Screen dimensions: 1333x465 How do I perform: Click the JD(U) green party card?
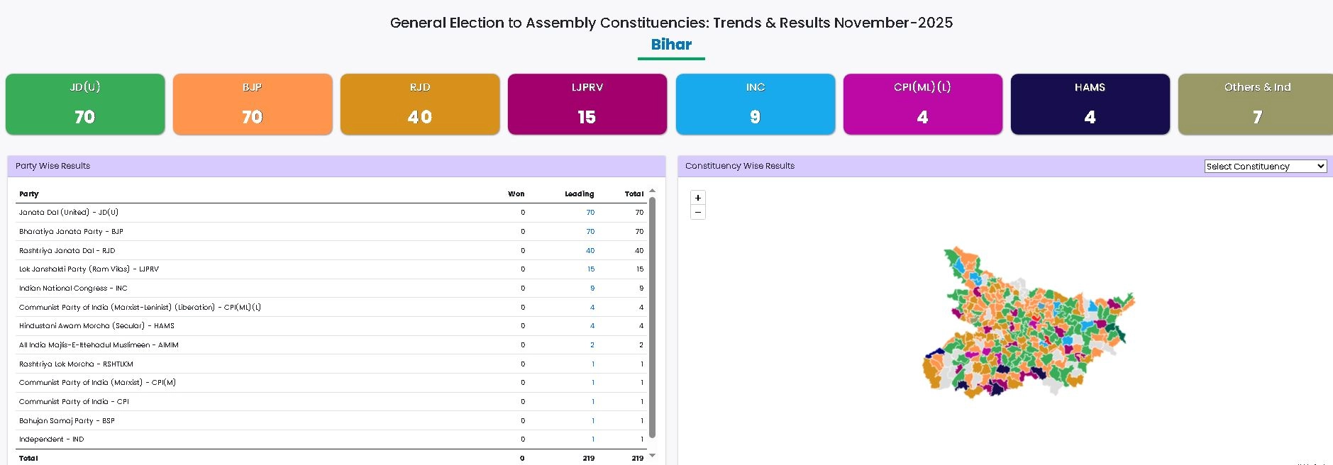(x=85, y=103)
